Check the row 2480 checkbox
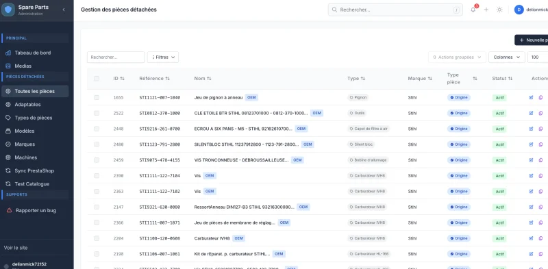 (x=97, y=144)
